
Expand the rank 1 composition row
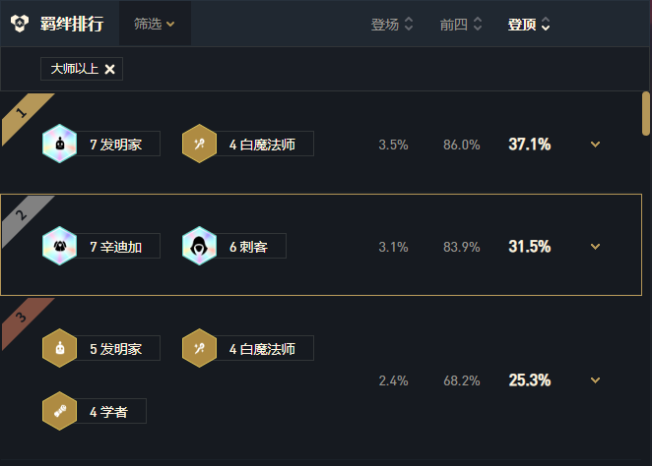coord(595,144)
